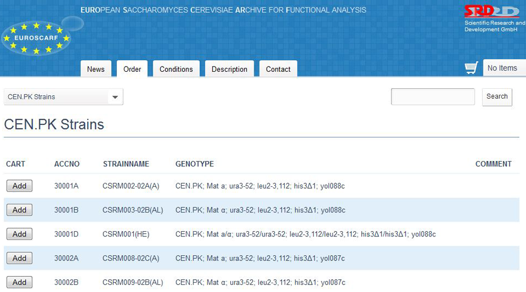Image resolution: width=526 pixels, height=292 pixels.
Task: Click the EUROSCARF logo with stars
Action: 36,38
